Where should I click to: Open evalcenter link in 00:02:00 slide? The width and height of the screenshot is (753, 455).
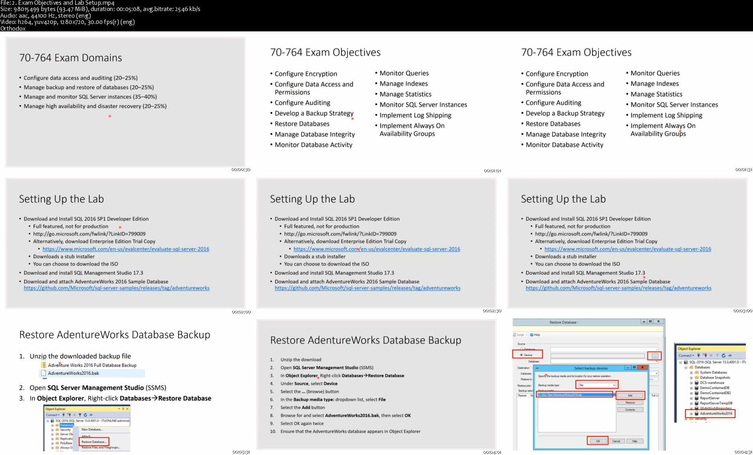click(126, 249)
